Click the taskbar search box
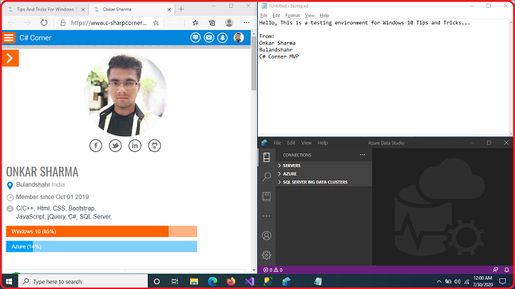This screenshot has width=515, height=289. 83,281
